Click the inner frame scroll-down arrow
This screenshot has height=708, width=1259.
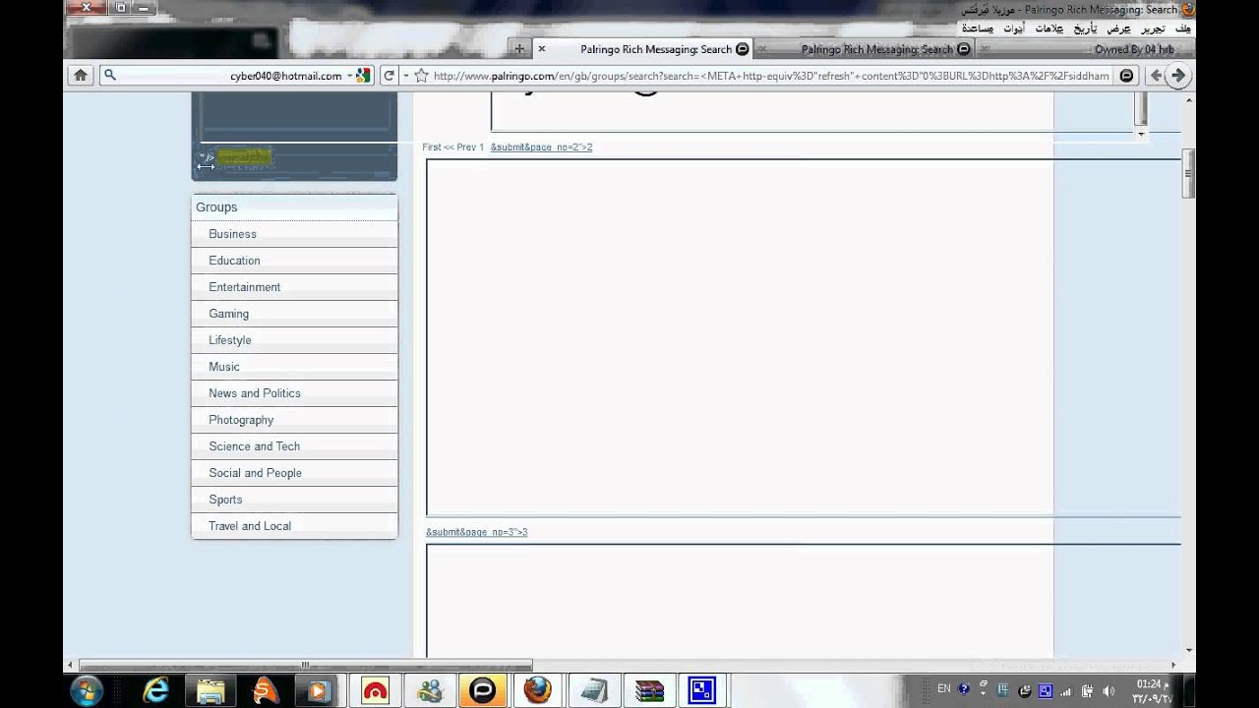point(1141,133)
